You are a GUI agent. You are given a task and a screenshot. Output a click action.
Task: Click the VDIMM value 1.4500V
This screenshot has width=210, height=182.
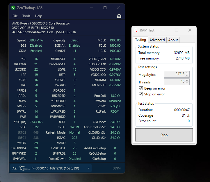pos(115,80)
